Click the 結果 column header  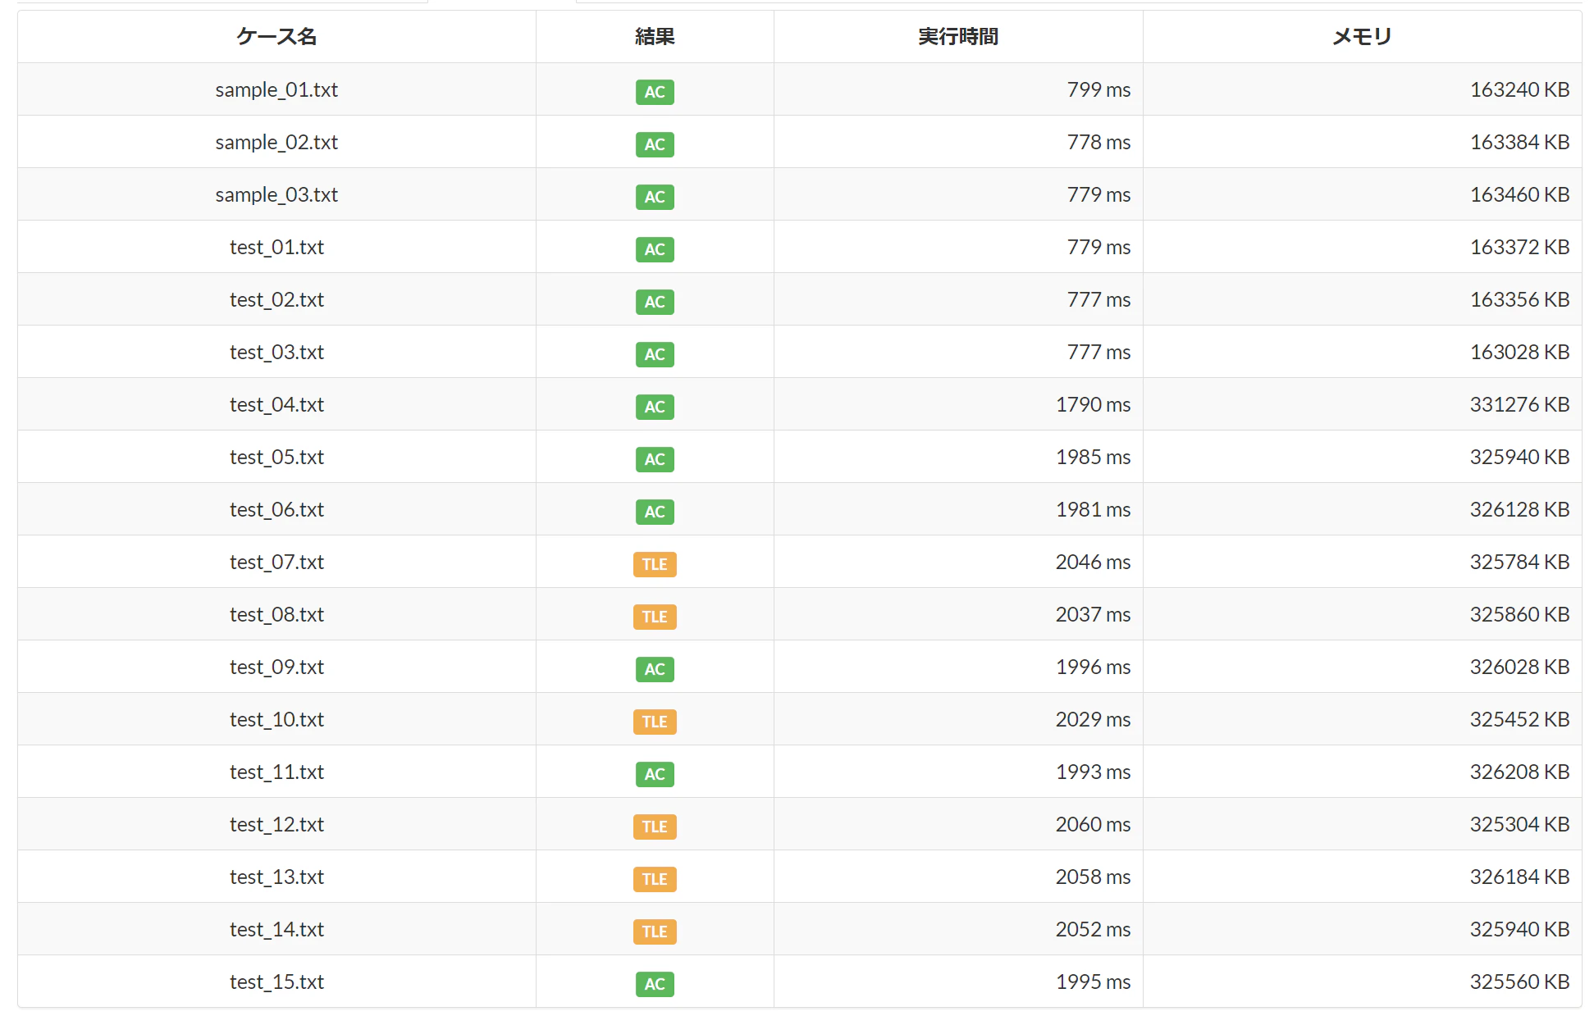pyautogui.click(x=655, y=37)
